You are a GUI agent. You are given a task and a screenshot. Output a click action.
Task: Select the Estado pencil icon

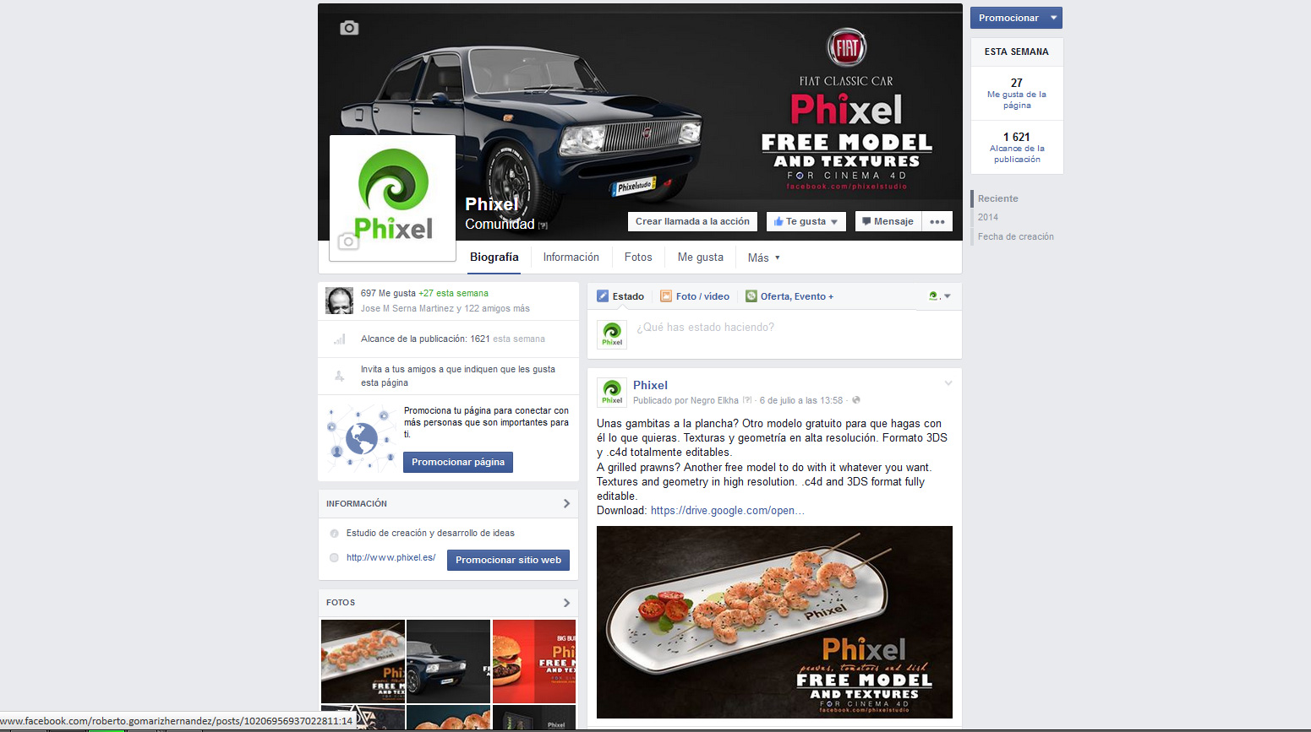tap(603, 296)
